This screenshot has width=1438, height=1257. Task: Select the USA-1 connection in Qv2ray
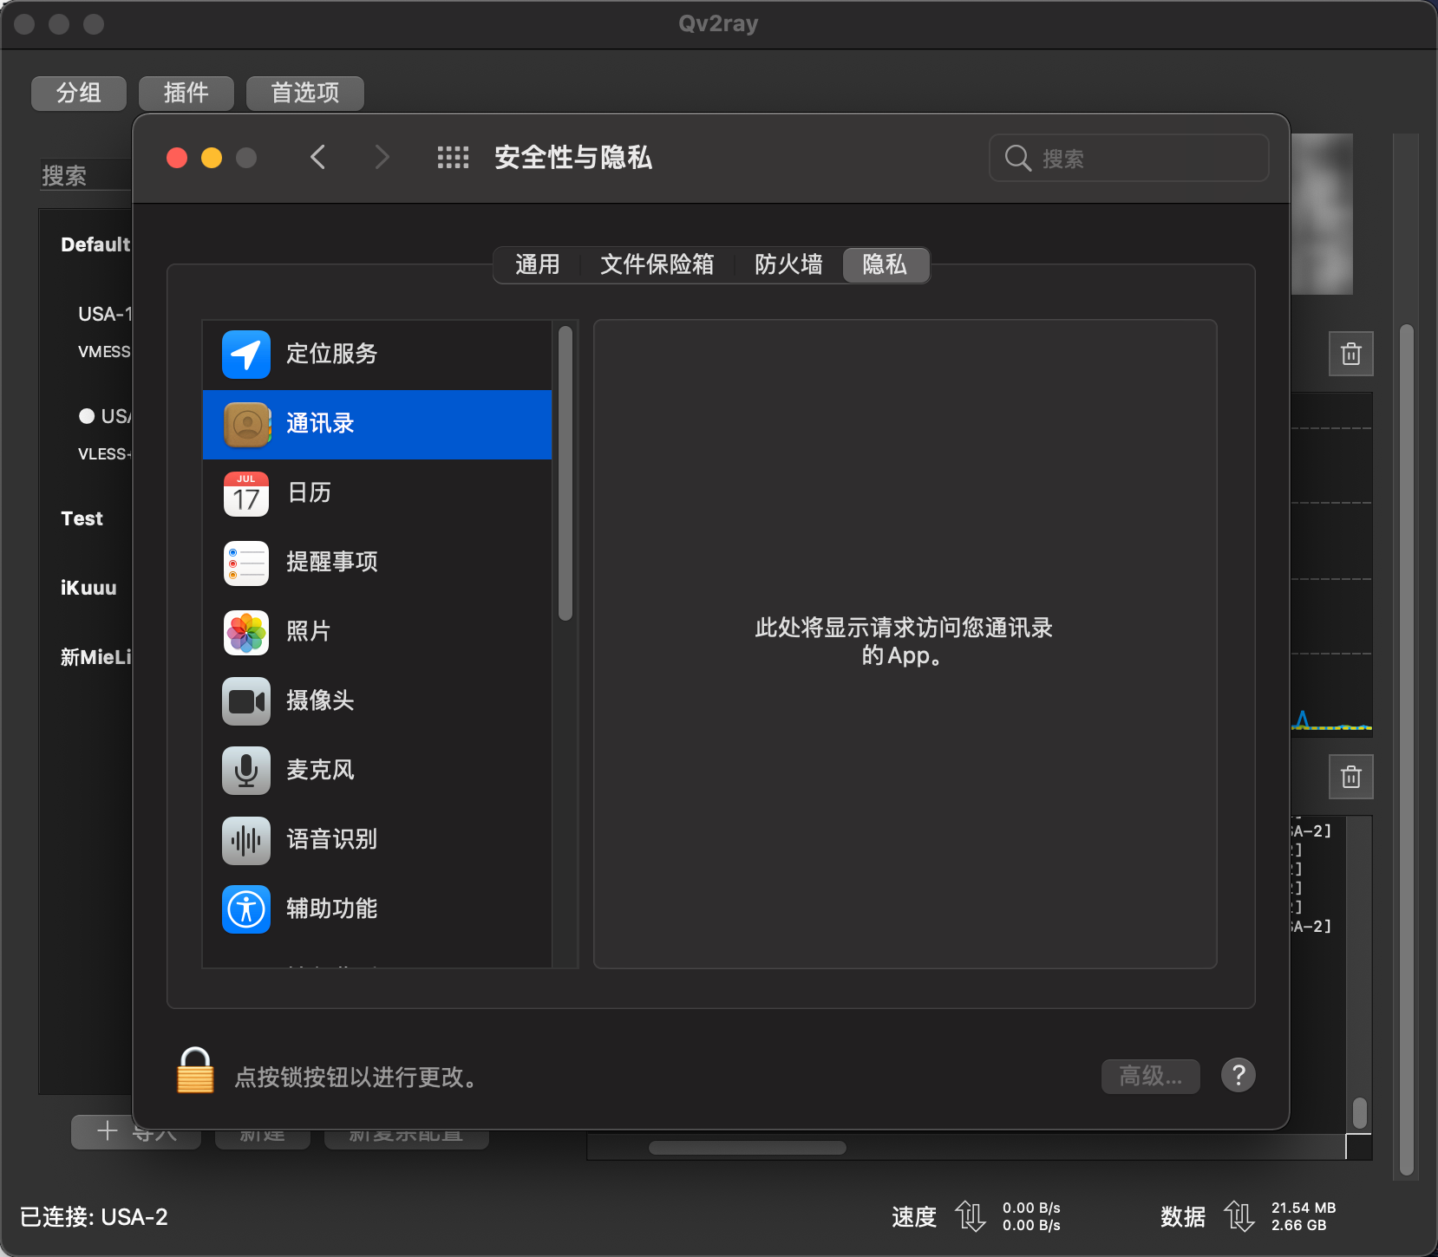105,314
